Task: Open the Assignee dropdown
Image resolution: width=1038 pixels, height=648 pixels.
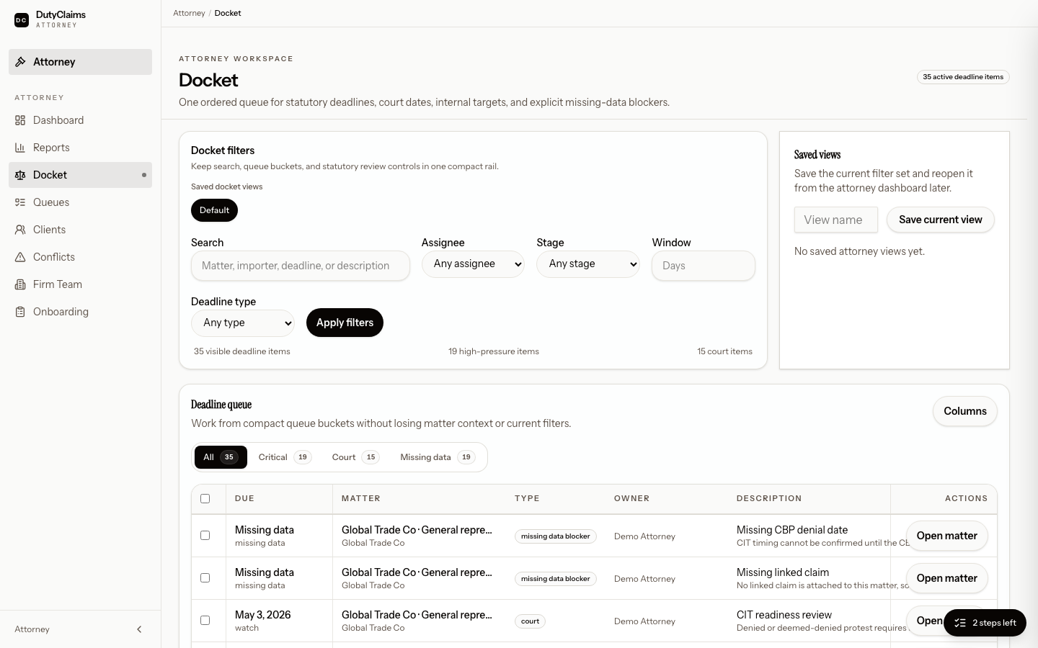Action: click(x=473, y=264)
